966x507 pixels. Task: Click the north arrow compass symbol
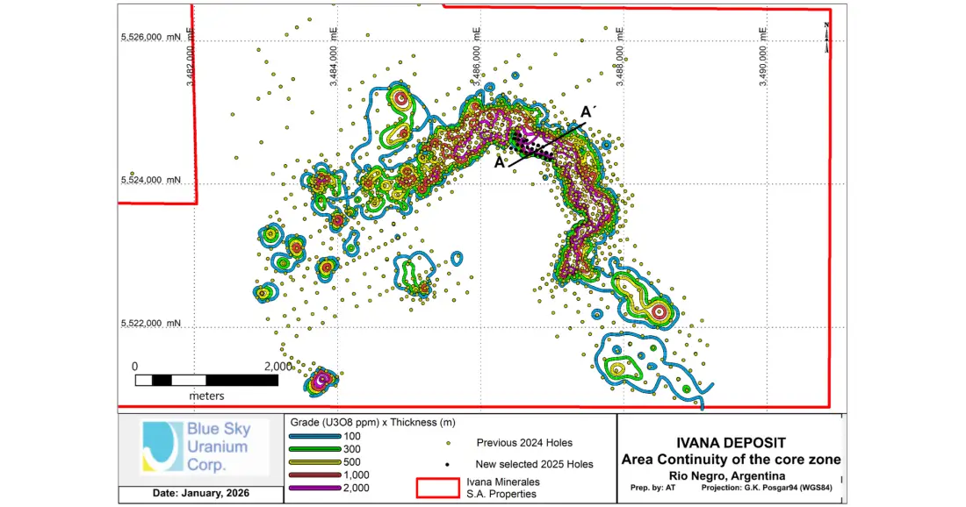(827, 39)
